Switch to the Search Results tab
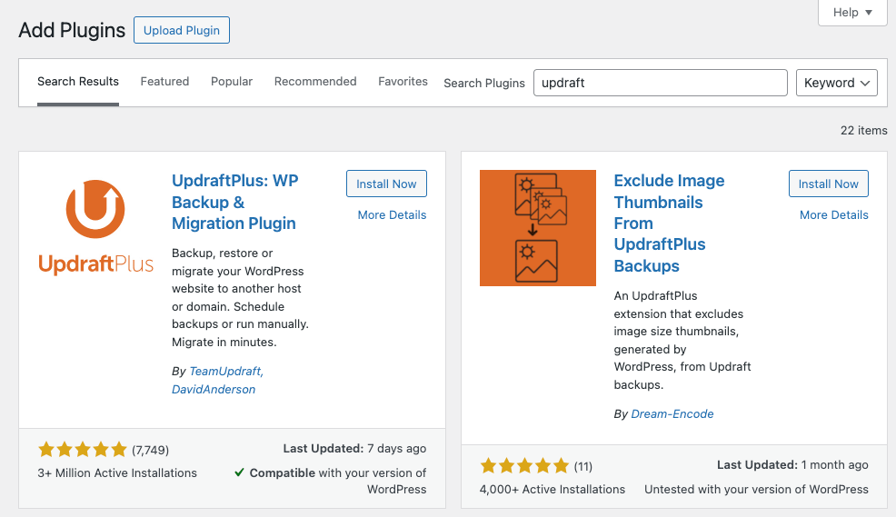The width and height of the screenshot is (896, 517). click(78, 82)
